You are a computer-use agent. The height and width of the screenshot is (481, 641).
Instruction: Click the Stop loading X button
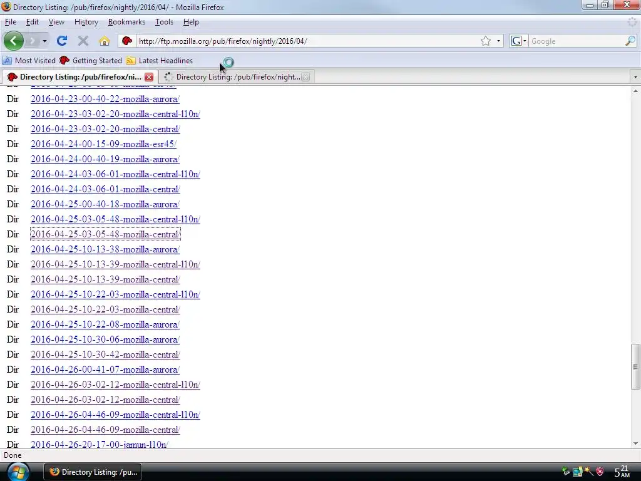tap(83, 41)
